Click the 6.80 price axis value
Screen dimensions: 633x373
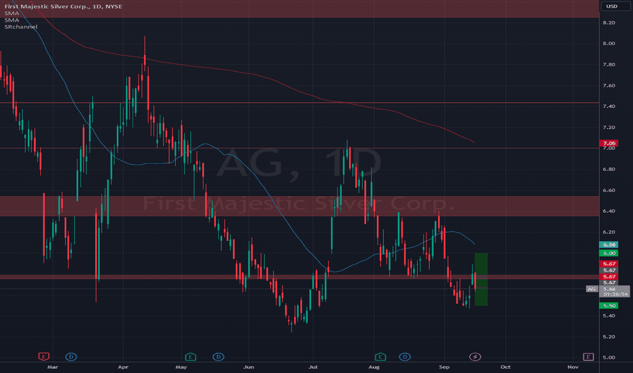click(609, 170)
